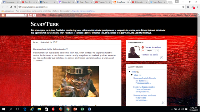This screenshot has width=200, height=112.
Task: Open Word from the taskbar
Action: (x=89, y=109)
